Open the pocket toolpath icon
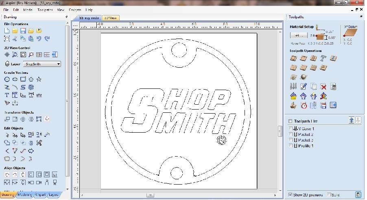Viewport: 367px width, 200px height. [x=304, y=58]
